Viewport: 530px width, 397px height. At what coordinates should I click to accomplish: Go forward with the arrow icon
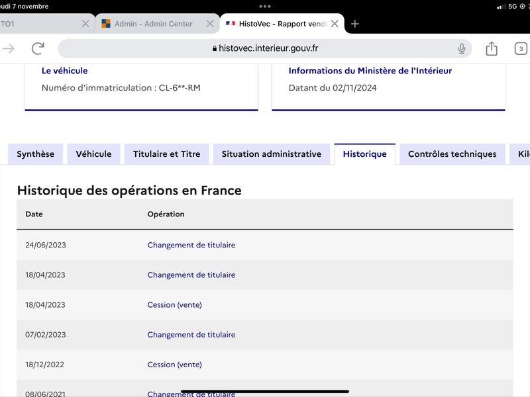pos(9,48)
